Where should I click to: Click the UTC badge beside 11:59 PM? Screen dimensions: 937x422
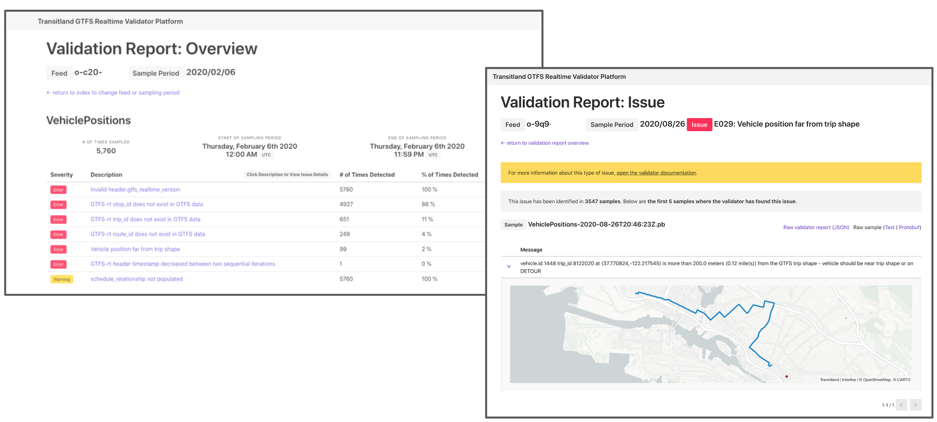[433, 154]
